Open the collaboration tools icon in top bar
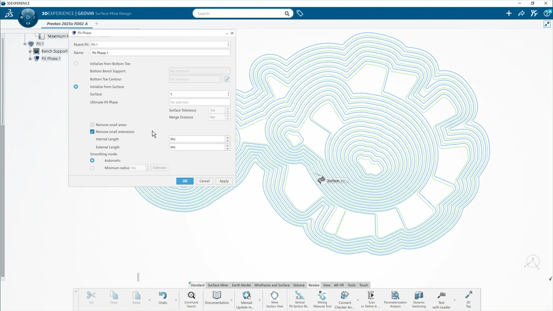The height and width of the screenshot is (311, 553). pyautogui.click(x=534, y=13)
